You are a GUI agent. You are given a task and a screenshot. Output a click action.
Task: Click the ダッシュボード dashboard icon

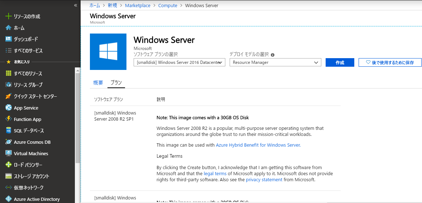(x=9, y=39)
